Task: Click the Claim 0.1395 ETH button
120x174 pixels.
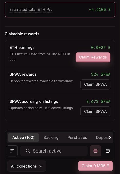Action: pyautogui.click(x=95, y=166)
